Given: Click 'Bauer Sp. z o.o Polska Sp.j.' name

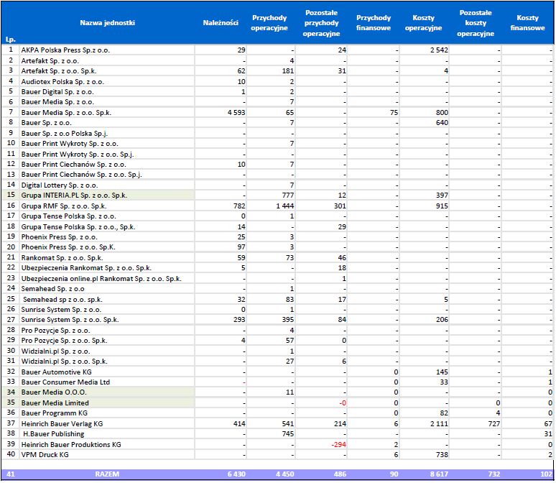Looking at the screenshot, I should [64, 134].
